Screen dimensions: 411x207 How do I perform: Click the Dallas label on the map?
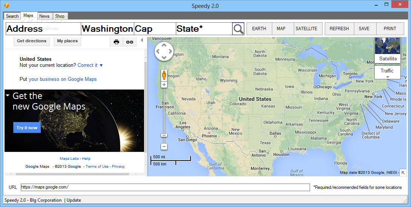[275, 133]
